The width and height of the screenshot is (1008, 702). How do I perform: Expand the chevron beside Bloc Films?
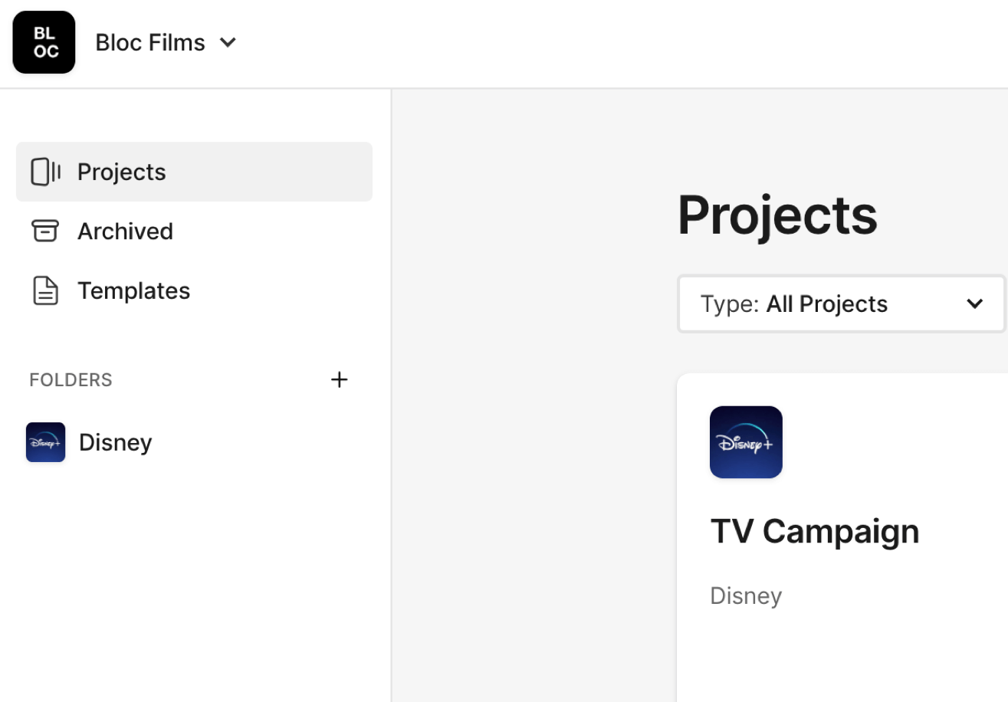tap(228, 43)
